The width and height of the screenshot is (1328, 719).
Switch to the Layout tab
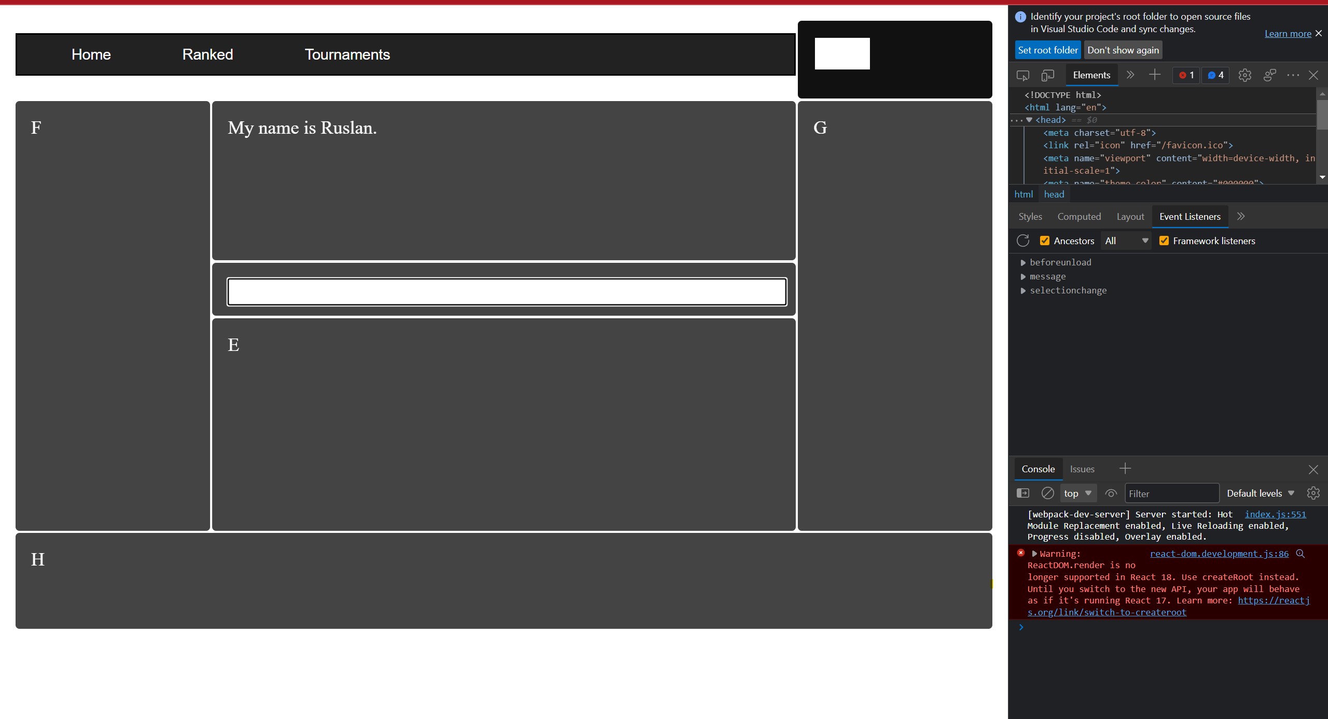pyautogui.click(x=1130, y=217)
